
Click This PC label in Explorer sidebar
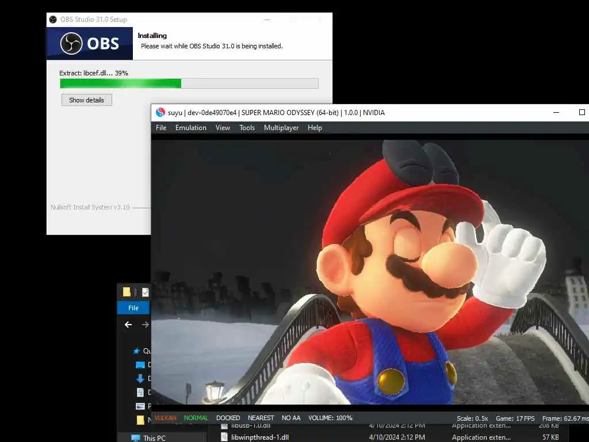[x=154, y=438]
